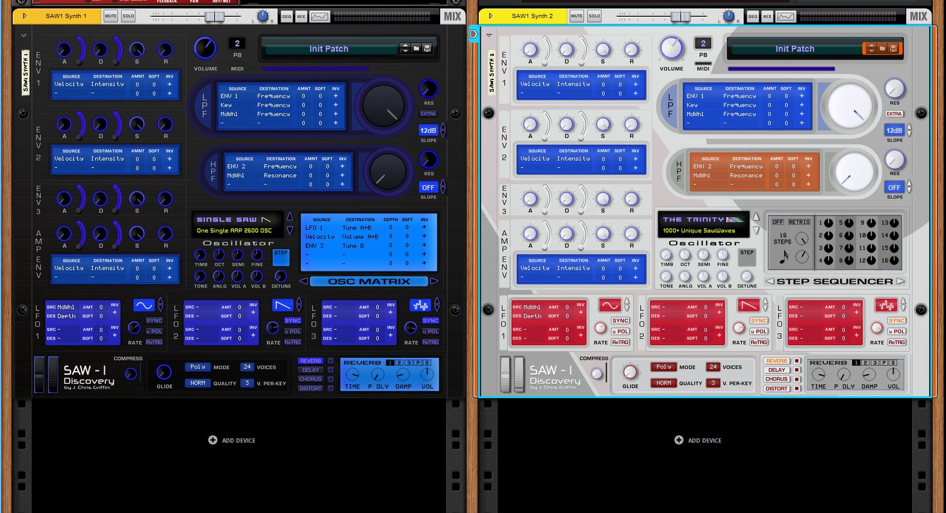Click Glide knob on Synth 2
The height and width of the screenshot is (513, 946).
(x=630, y=372)
